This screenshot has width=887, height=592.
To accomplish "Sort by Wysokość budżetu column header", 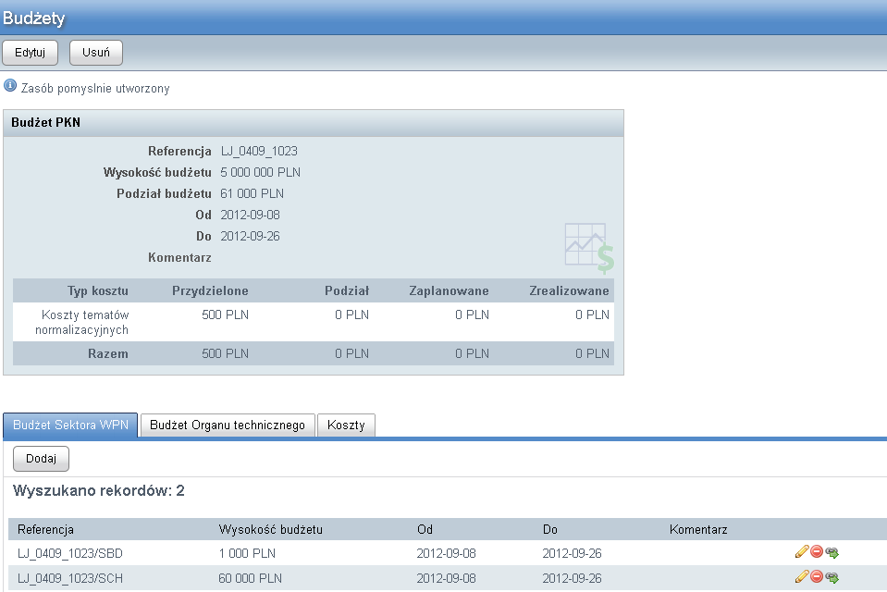I will pyautogui.click(x=270, y=530).
